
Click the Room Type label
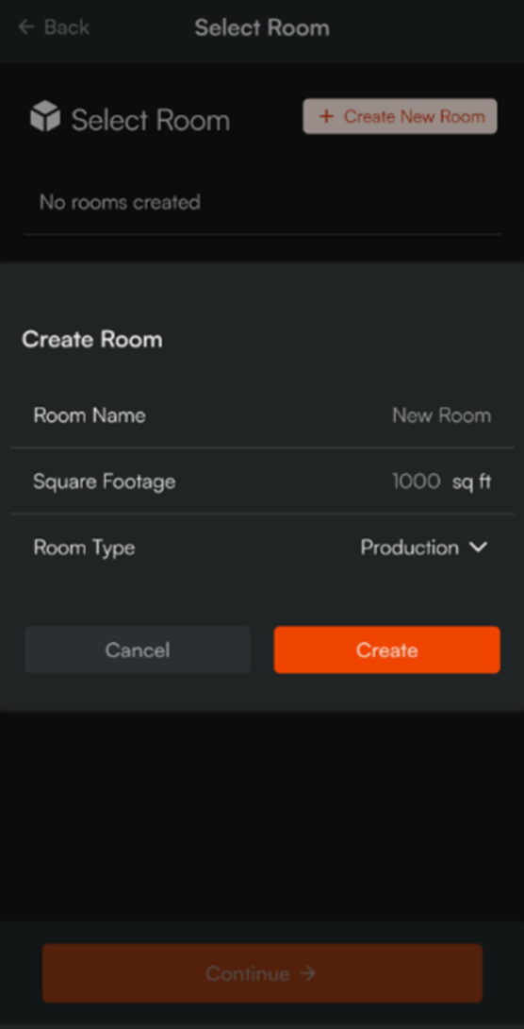point(84,548)
